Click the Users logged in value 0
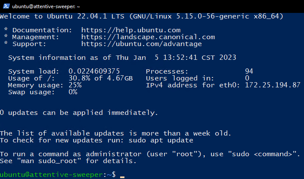The width and height of the screenshot is (304, 179). tap(247, 78)
